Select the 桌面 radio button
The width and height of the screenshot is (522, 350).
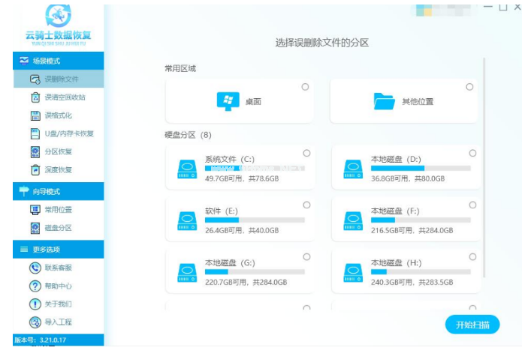pyautogui.click(x=305, y=87)
